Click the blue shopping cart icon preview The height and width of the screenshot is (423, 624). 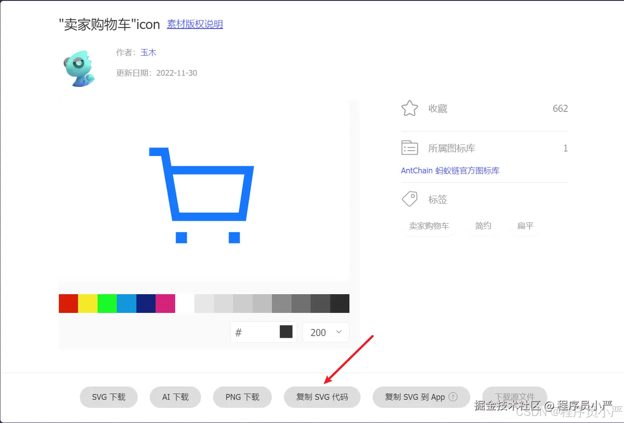(x=201, y=194)
